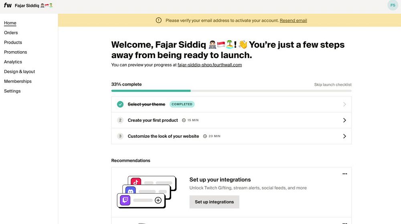Image resolution: width=401 pixels, height=224 pixels.
Task: Navigate to Design & layout
Action: tap(20, 72)
